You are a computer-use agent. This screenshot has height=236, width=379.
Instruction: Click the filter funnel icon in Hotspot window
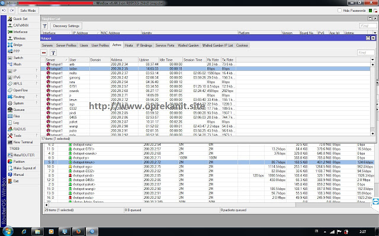pos(53,53)
